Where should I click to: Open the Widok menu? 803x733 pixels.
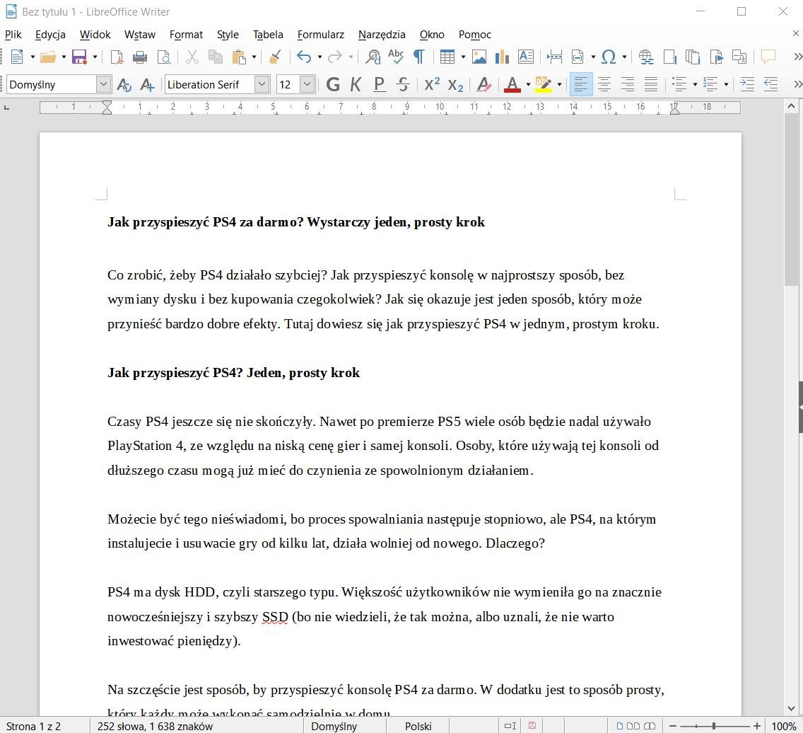(95, 35)
